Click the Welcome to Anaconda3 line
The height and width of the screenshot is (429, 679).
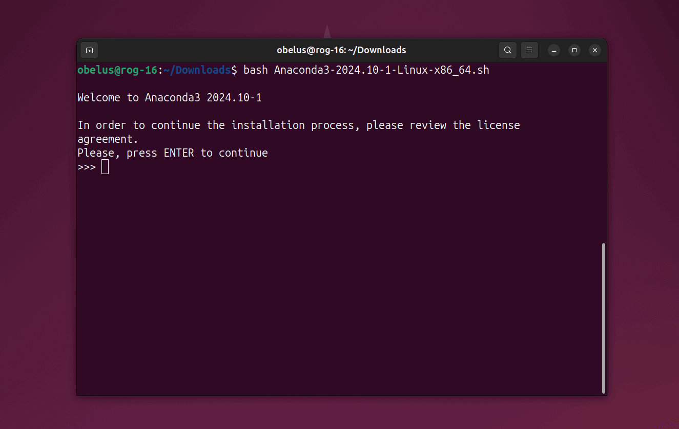(x=170, y=98)
